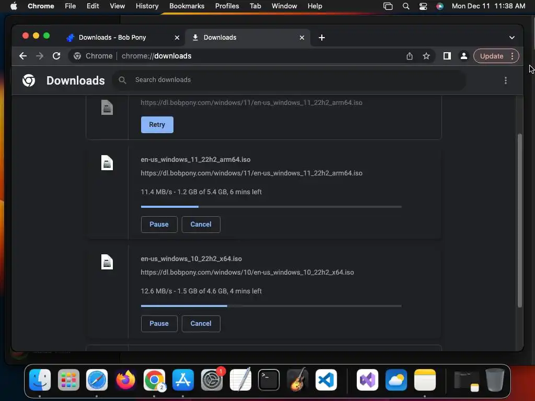The width and height of the screenshot is (535, 401).
Task: Switch to the Downloads - Bob Pony tab
Action: (123, 38)
